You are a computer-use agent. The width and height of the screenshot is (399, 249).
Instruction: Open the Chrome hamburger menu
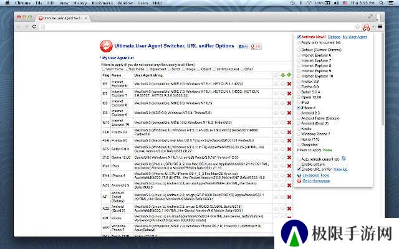[x=380, y=26]
